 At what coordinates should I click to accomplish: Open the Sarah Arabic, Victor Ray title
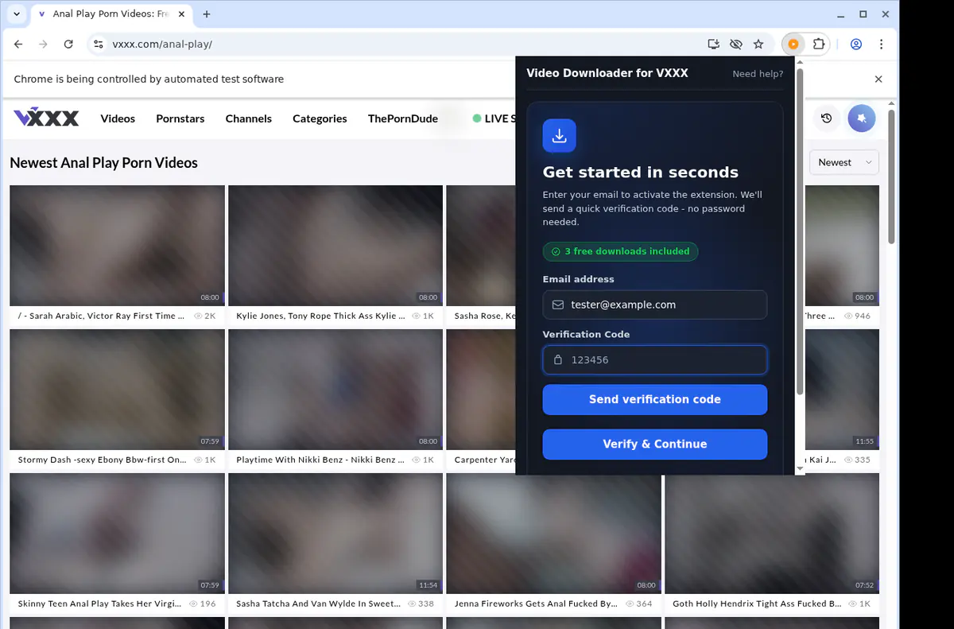click(x=101, y=316)
